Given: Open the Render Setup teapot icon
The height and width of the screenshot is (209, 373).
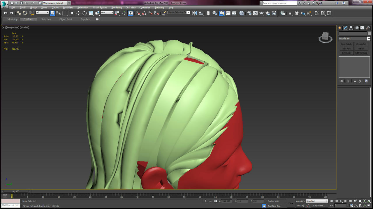Looking at the screenshot, I should (x=249, y=13).
